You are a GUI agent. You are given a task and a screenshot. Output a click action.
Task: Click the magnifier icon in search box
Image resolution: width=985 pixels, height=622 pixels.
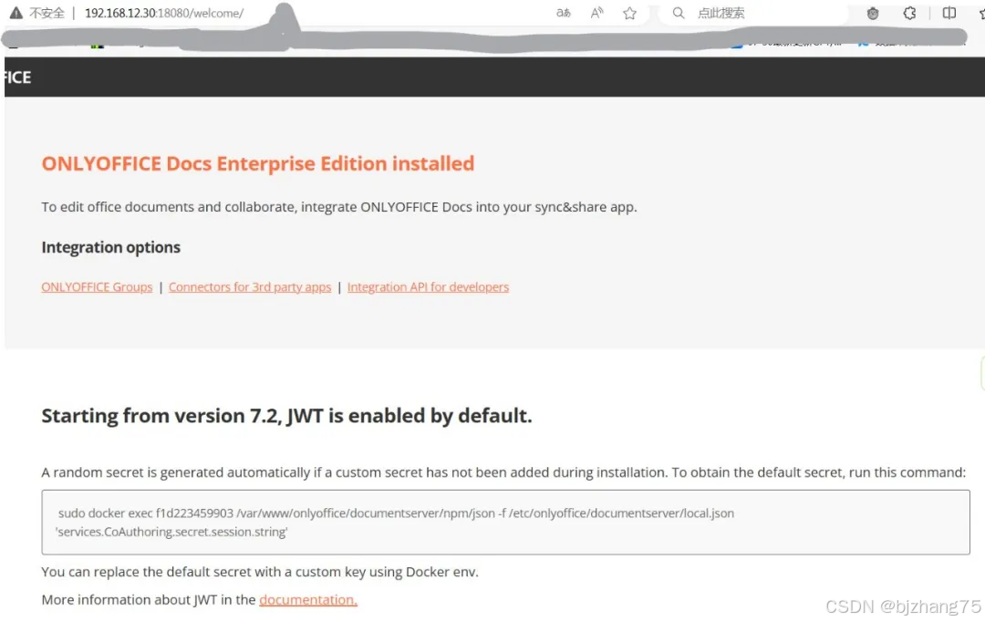678,13
